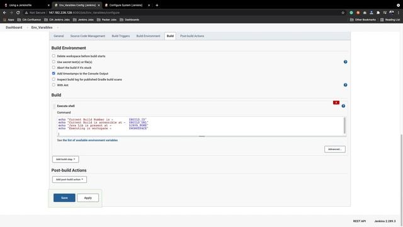Open the Apps bookmarks shortcut
The image size is (403, 227).
pos(8,20)
